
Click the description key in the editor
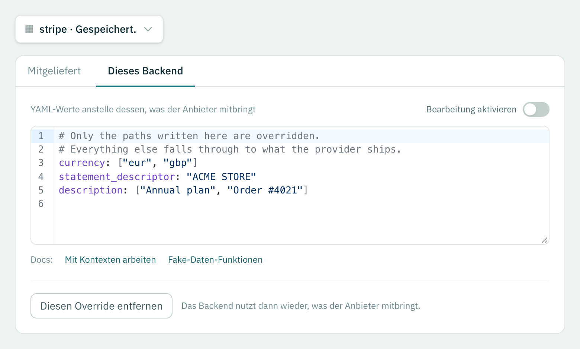[x=91, y=190]
